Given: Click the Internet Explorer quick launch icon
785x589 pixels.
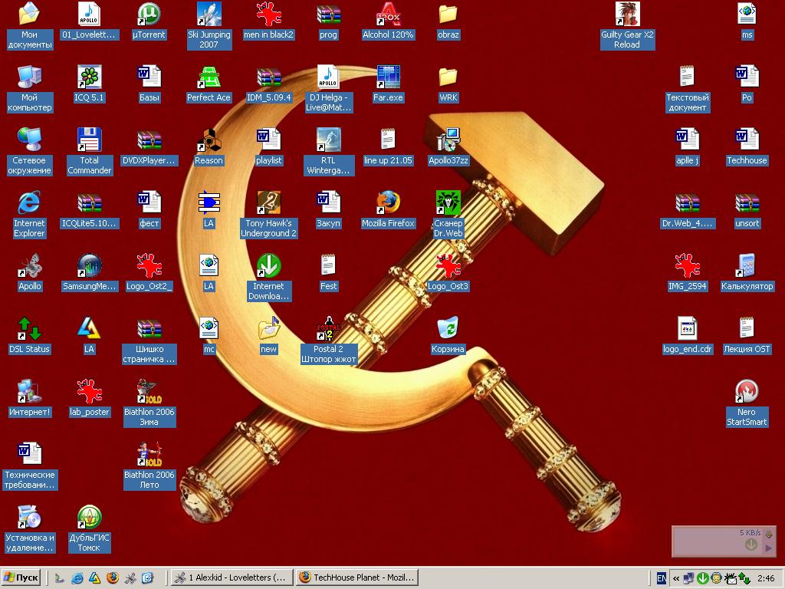Looking at the screenshot, I should 77,578.
